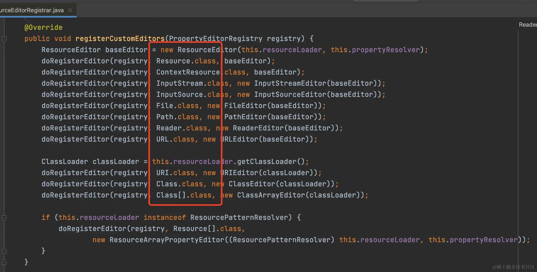Screen dimensions: 537x272
Task: Collapse the registerCustomEditors method using gutter fold marker
Action: tap(4, 39)
